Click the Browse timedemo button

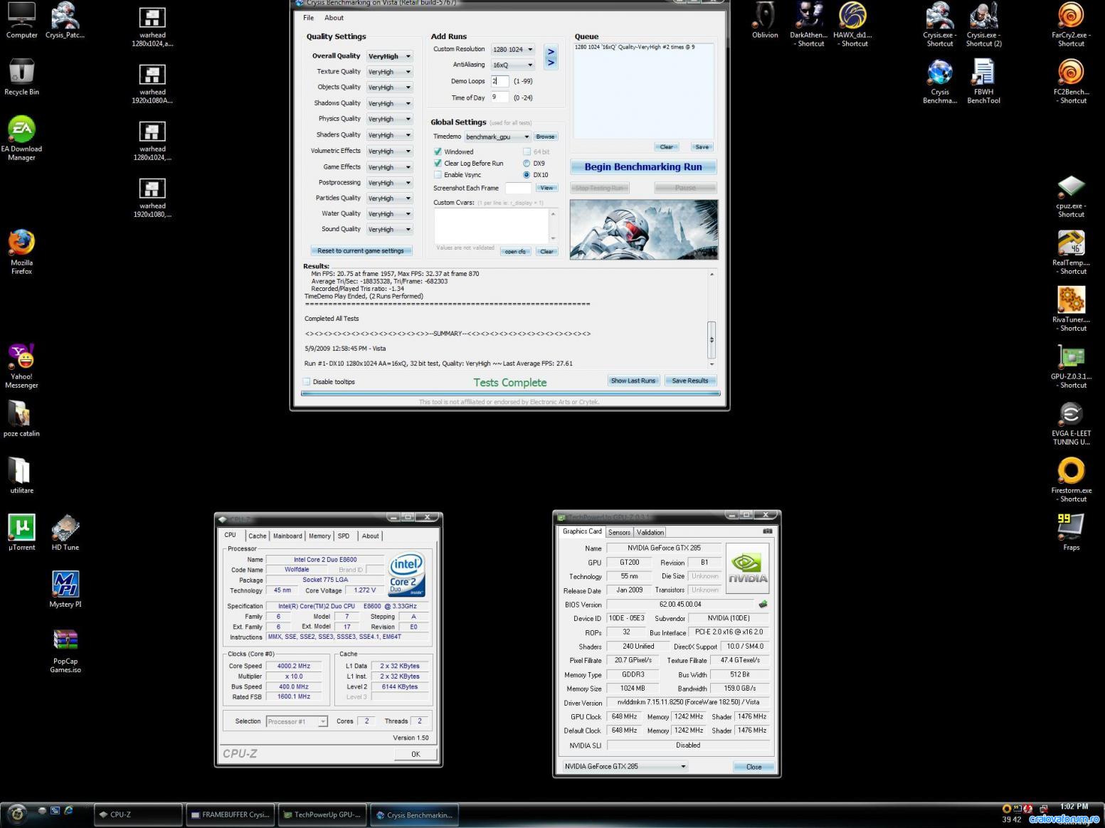point(546,137)
